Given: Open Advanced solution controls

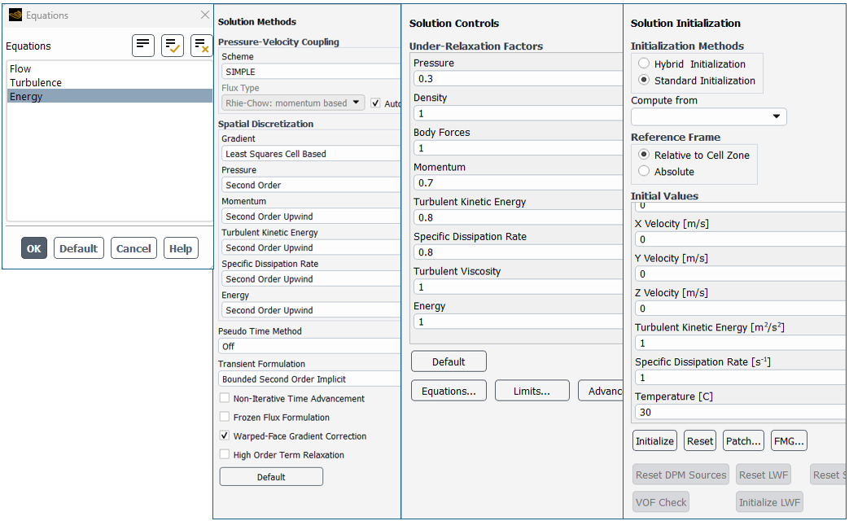Looking at the screenshot, I should tap(601, 391).
